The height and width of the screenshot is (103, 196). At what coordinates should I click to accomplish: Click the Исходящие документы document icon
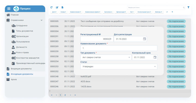click(8, 74)
